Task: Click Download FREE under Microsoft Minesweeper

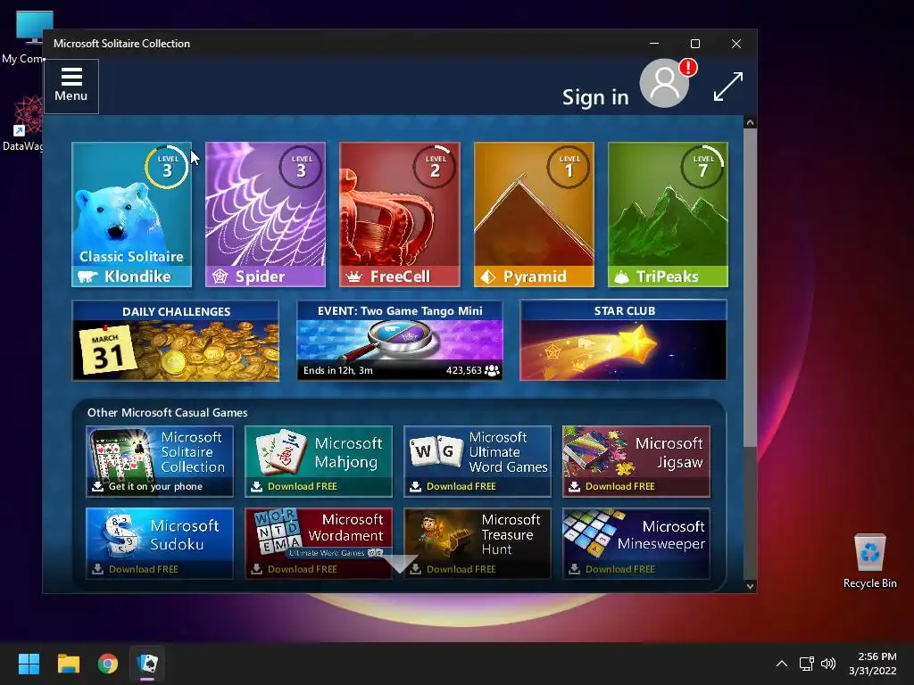Action: 619,569
